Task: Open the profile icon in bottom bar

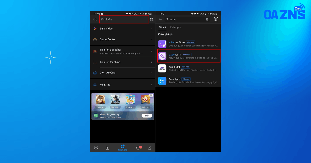Action: (150, 148)
